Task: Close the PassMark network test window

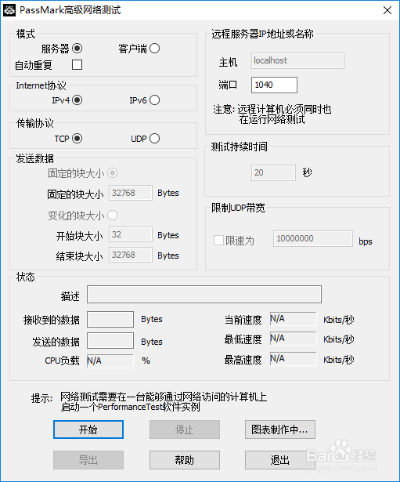Action: tap(387, 10)
